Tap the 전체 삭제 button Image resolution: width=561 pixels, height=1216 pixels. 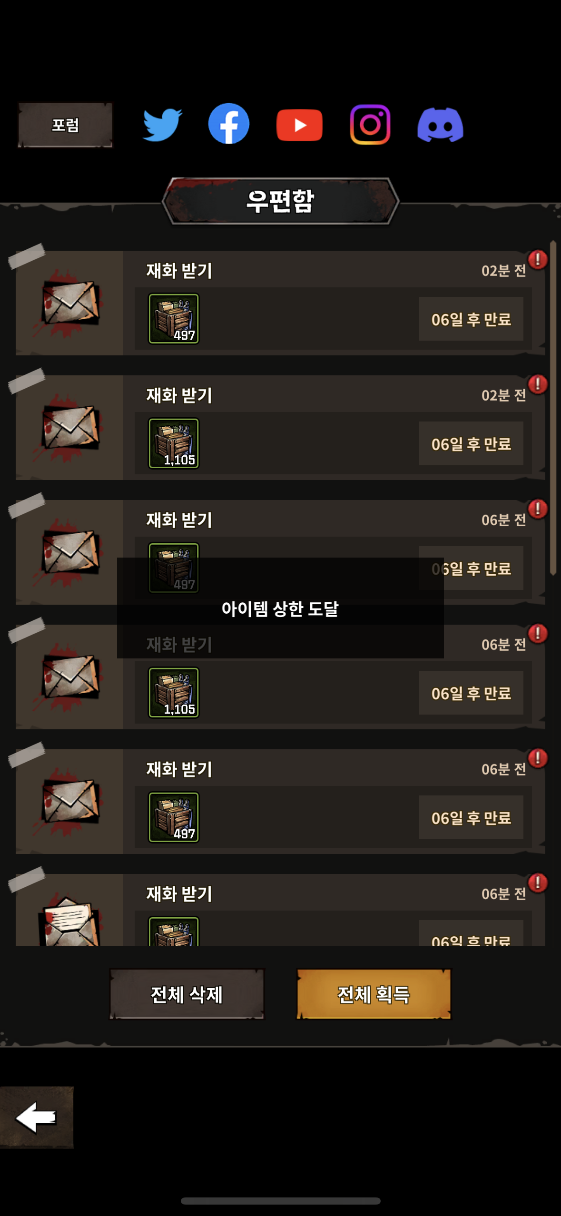[187, 994]
